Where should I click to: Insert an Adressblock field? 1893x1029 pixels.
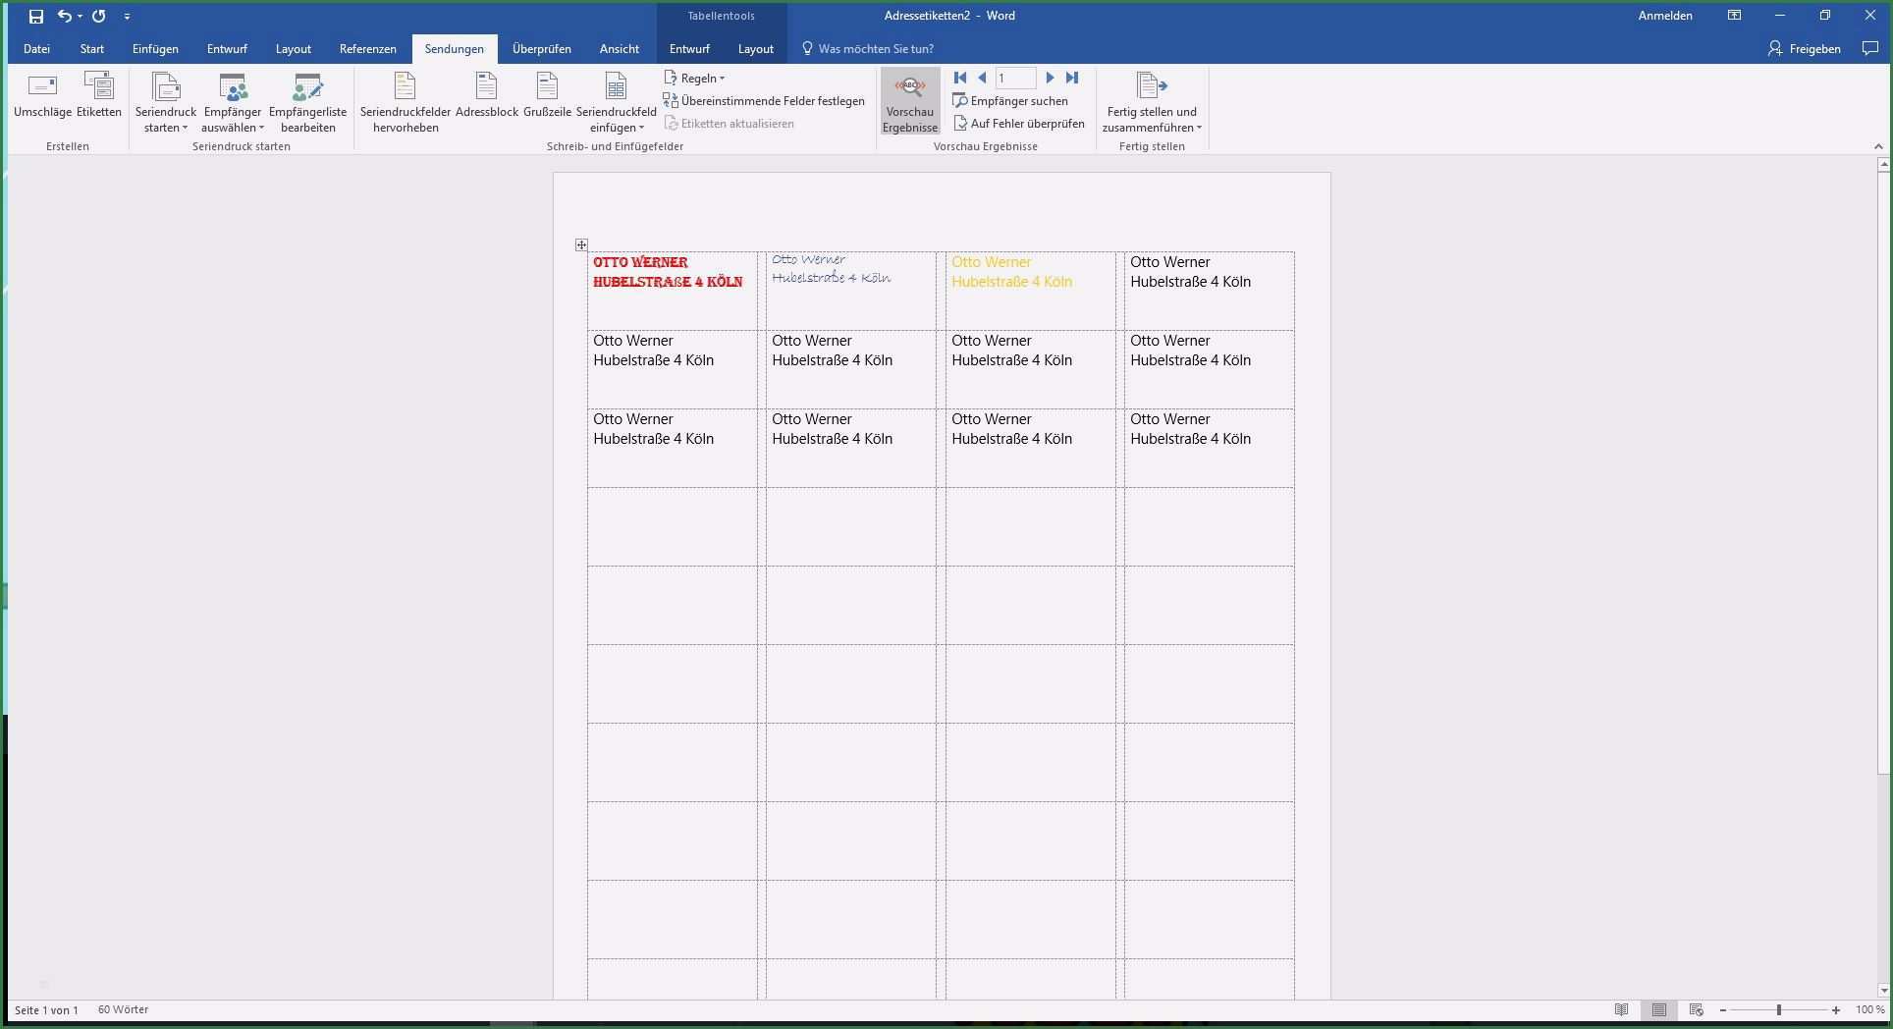(486, 86)
